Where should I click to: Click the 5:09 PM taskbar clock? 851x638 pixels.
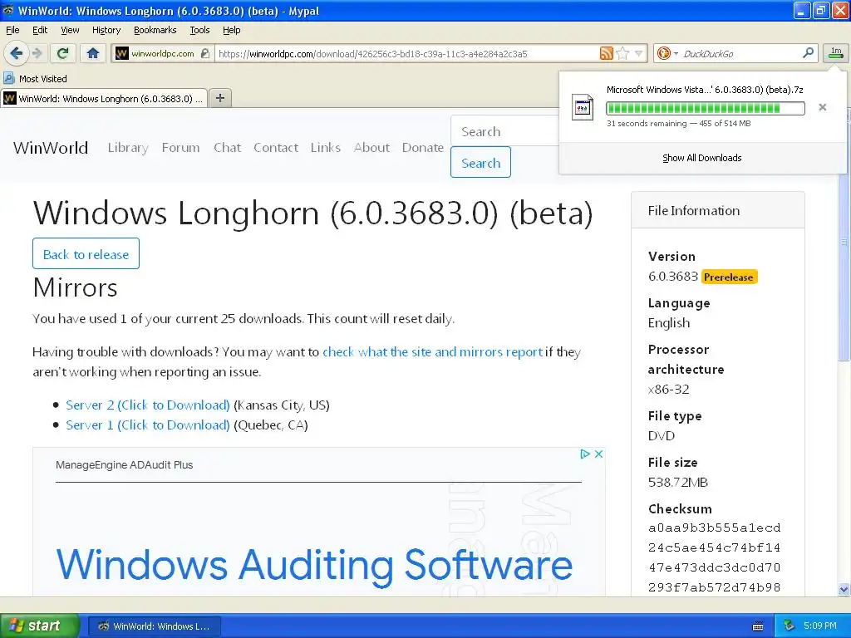pyautogui.click(x=820, y=626)
